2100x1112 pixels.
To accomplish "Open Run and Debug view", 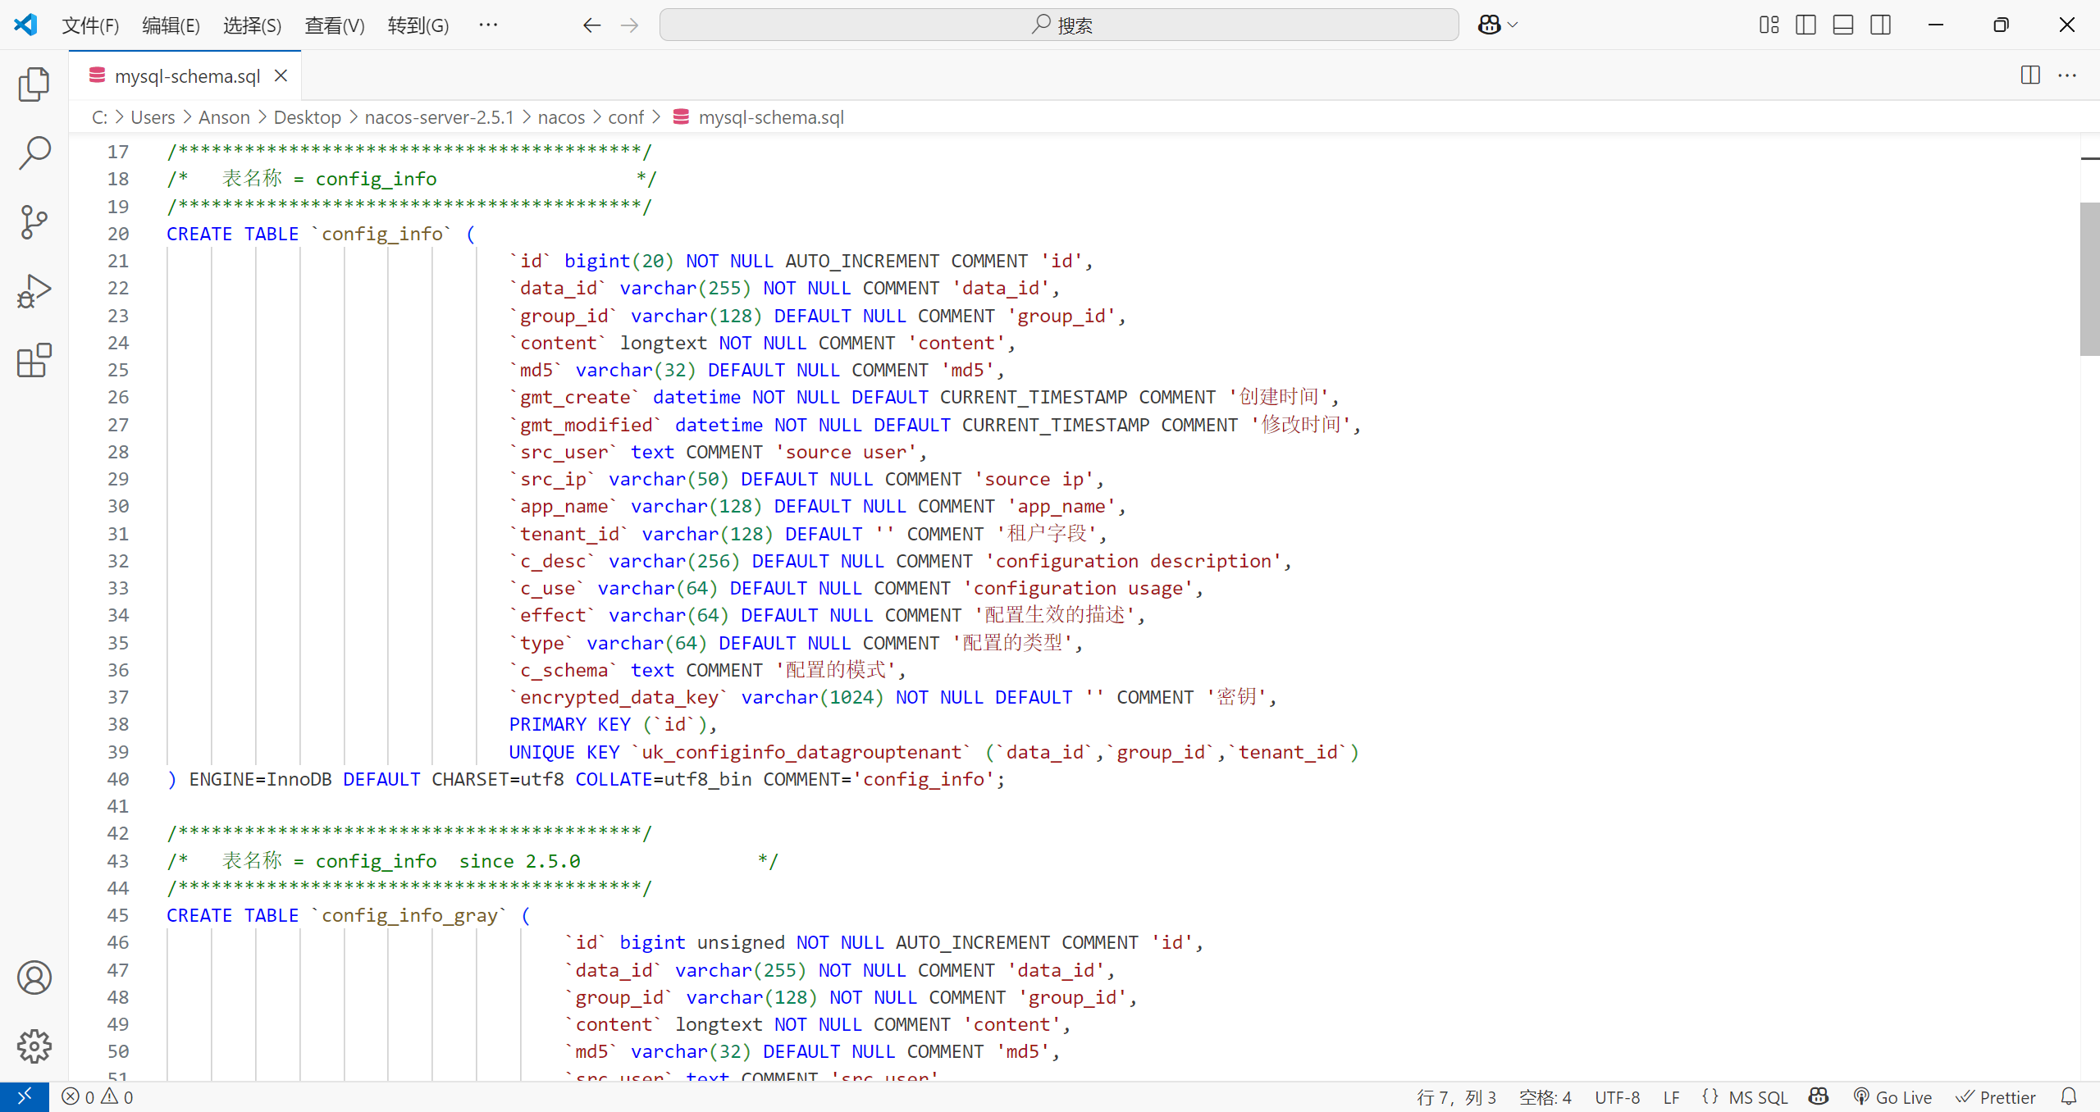I will (x=34, y=291).
